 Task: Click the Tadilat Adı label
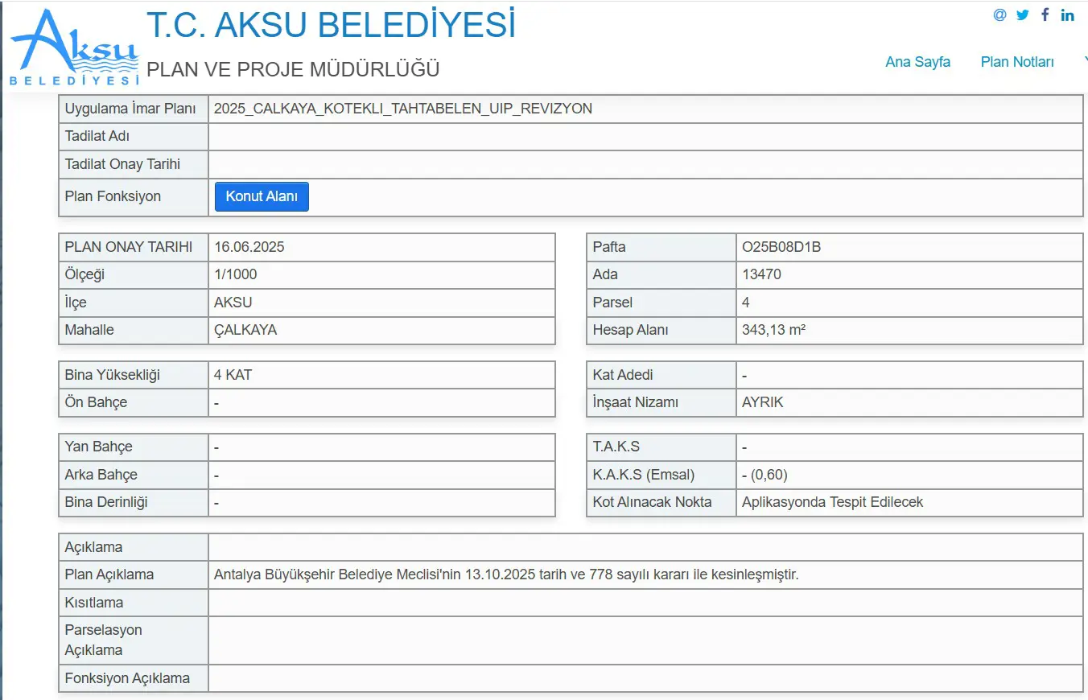click(97, 136)
